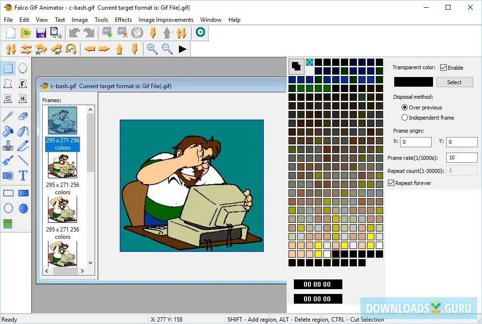482x324 pixels.
Task: Open the Image Improvements menu
Action: click(166, 20)
